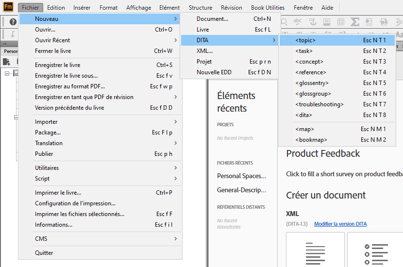Click the task checklist template thumbnail

(x=375, y=250)
